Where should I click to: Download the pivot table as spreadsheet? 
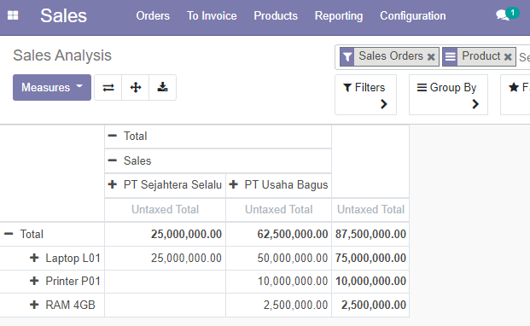tap(162, 88)
